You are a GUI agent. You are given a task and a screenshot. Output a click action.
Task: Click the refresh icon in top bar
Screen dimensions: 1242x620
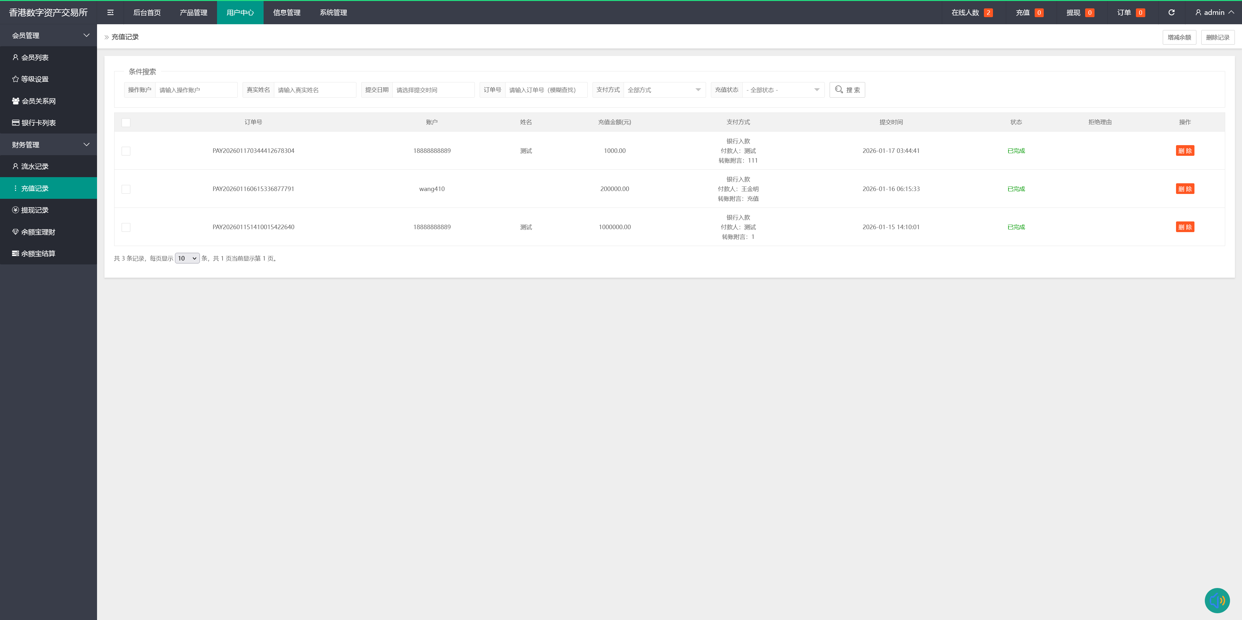(x=1171, y=13)
